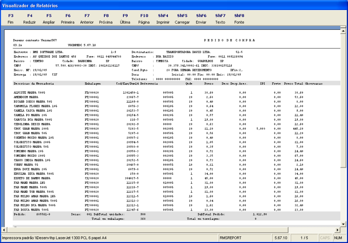
Task: Click the horizontal scrollbar right arrow
Action: point(337,230)
